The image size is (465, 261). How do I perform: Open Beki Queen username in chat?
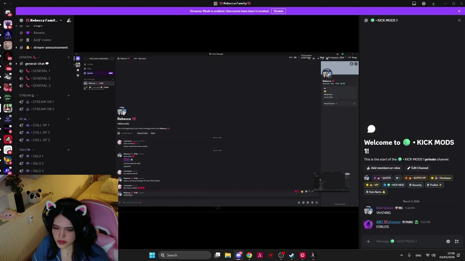385,208
